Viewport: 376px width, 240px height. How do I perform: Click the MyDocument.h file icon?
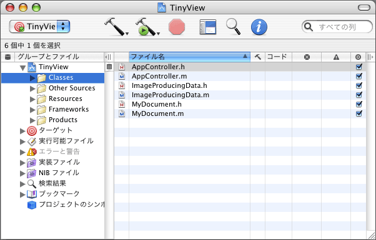coord(122,104)
